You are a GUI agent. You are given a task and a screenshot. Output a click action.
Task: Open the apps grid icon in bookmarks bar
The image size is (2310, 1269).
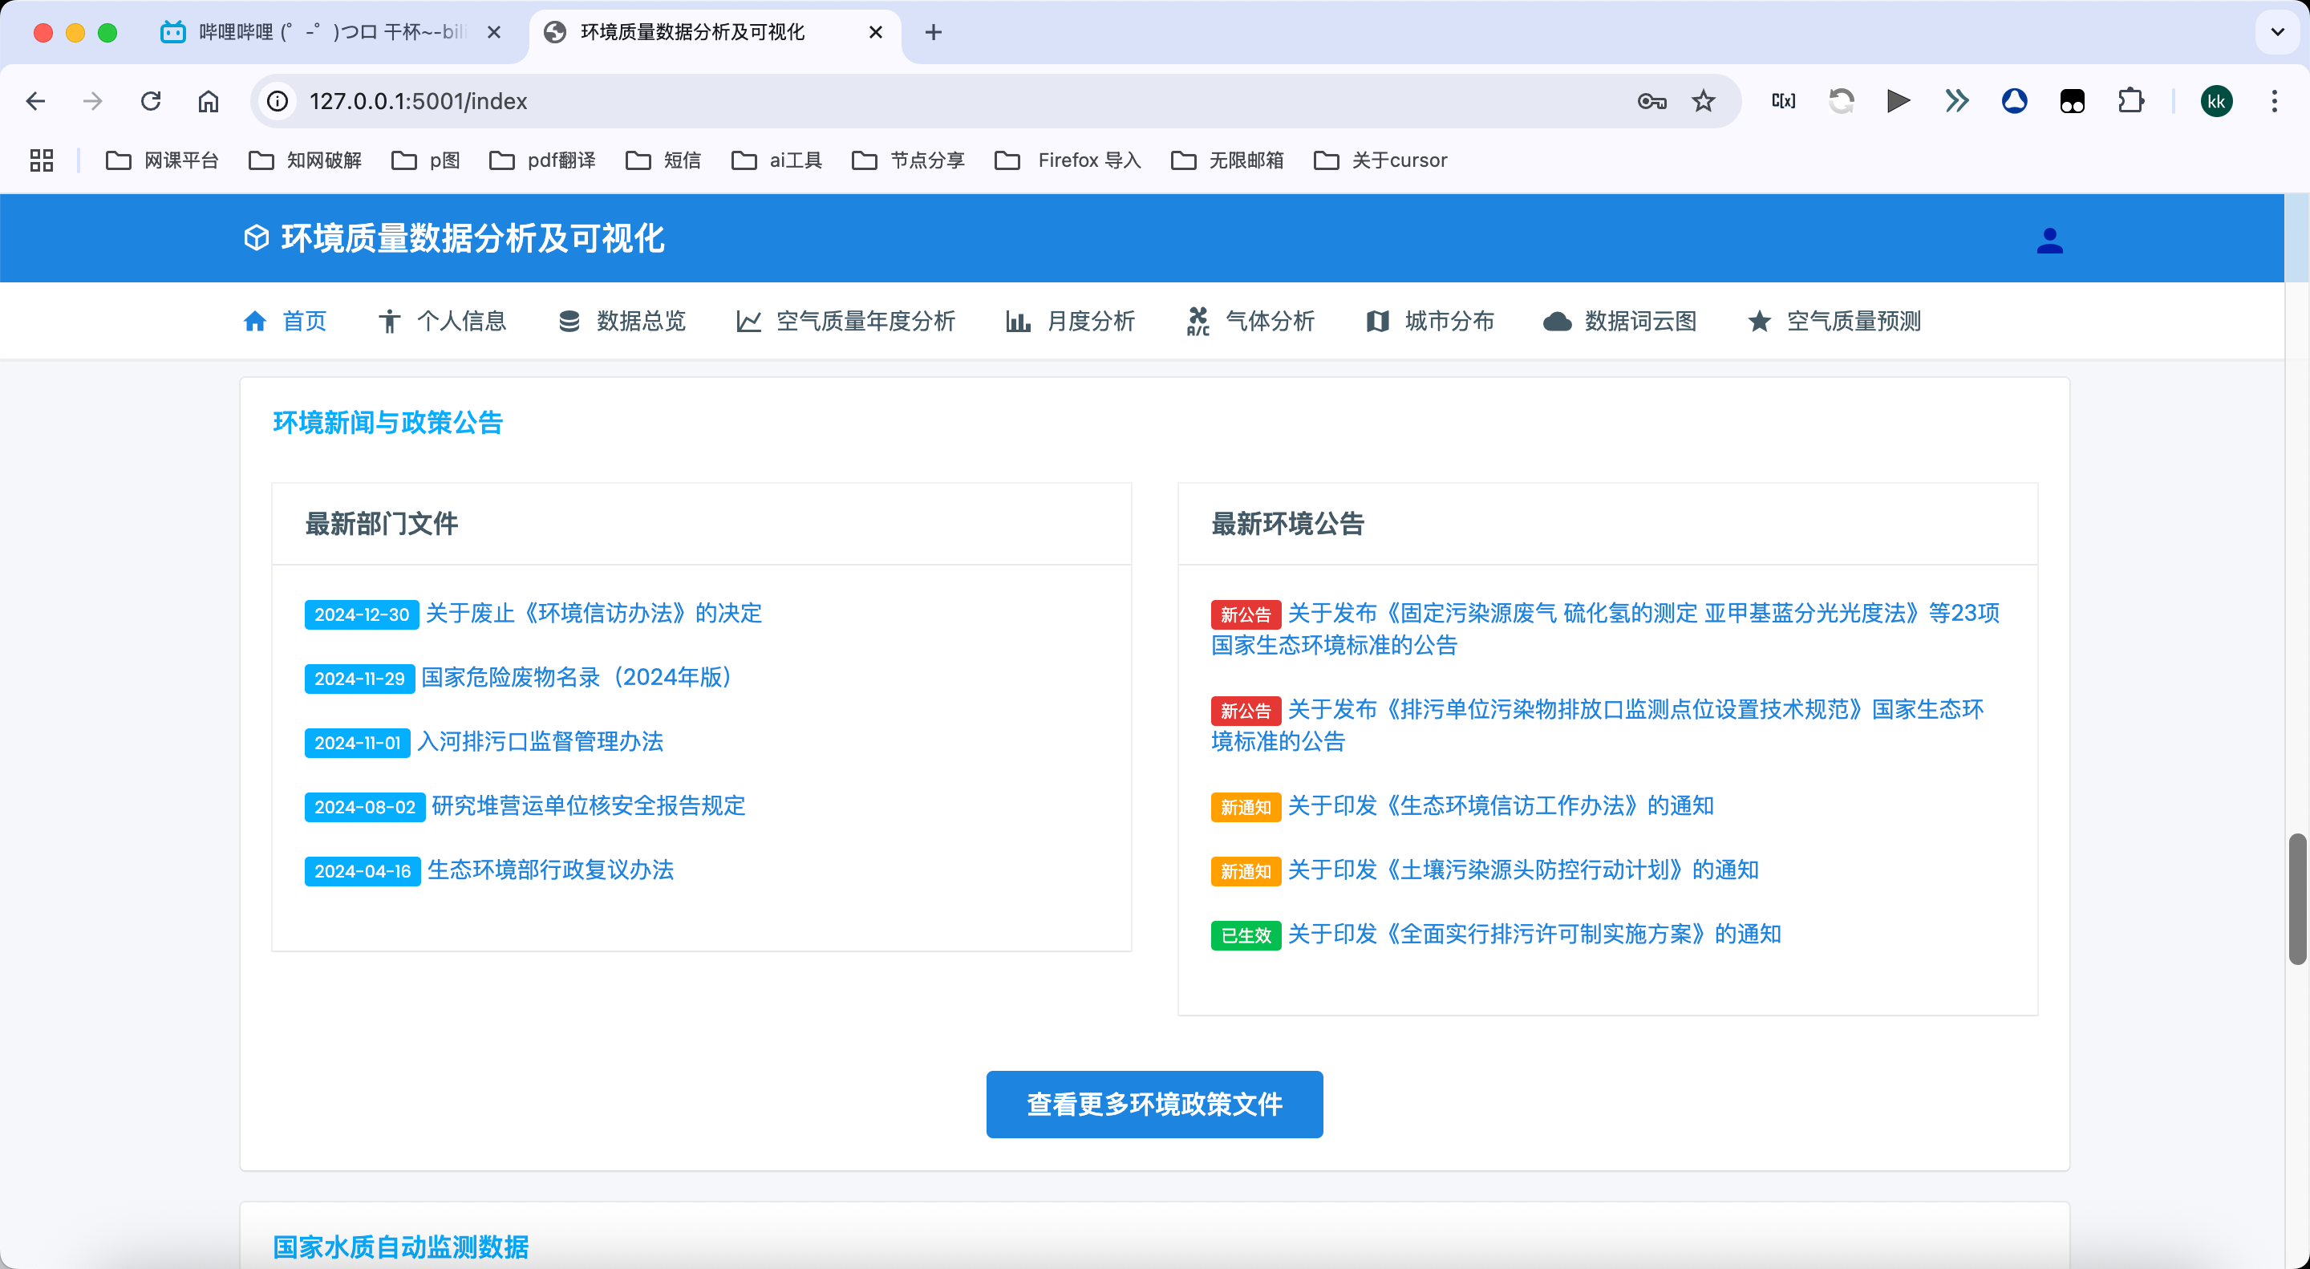[x=41, y=160]
